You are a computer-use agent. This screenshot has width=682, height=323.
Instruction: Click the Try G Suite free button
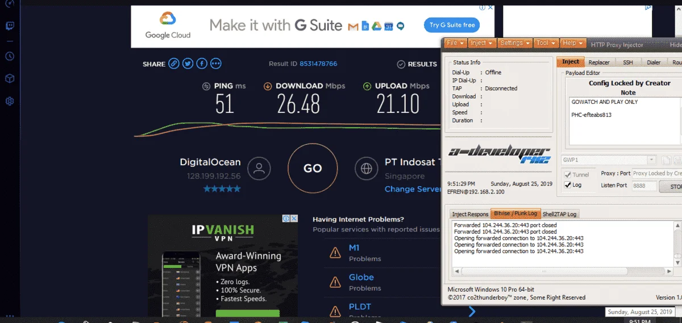(452, 25)
